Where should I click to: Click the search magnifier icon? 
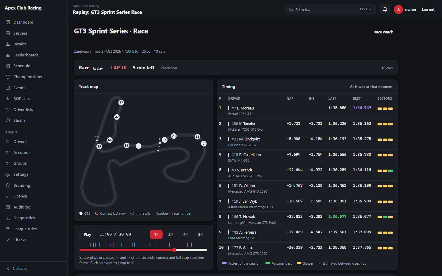click(291, 10)
